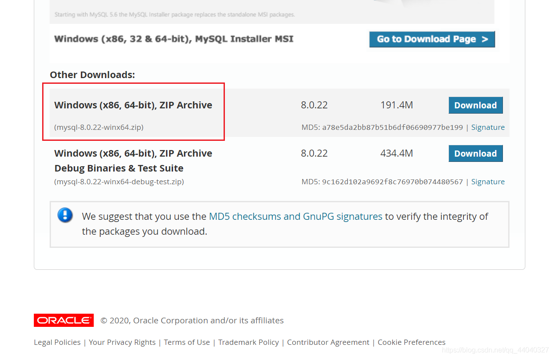Download the Debug Binaries & Test Suite package
The height and width of the screenshot is (358, 553).
point(475,153)
